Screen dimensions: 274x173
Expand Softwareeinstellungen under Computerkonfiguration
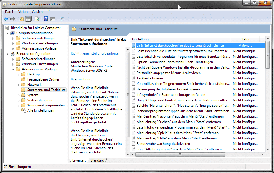(13, 38)
